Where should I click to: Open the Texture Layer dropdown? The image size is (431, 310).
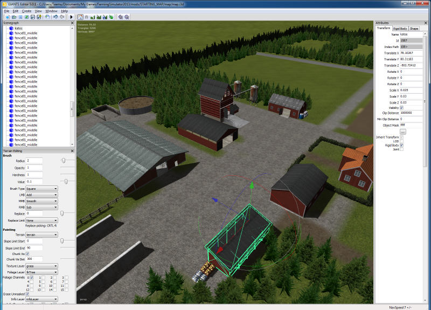[41, 266]
